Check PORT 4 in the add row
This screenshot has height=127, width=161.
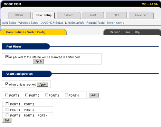66,95
